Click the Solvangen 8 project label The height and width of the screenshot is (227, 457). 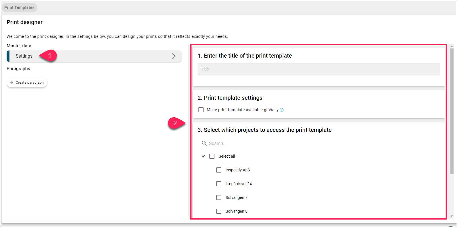click(237, 211)
